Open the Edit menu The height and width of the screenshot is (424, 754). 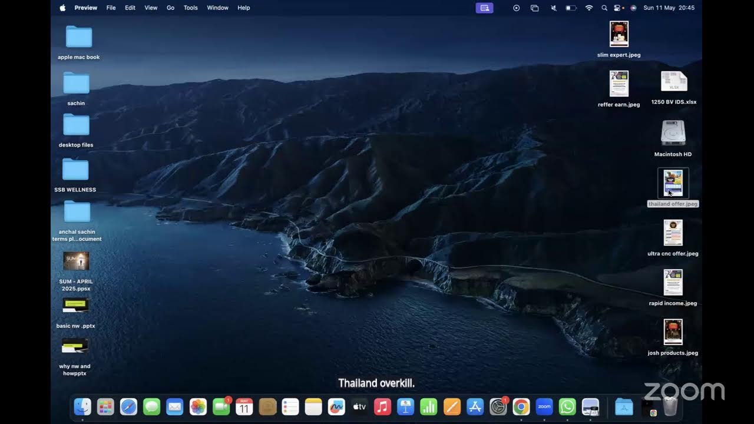tap(130, 8)
